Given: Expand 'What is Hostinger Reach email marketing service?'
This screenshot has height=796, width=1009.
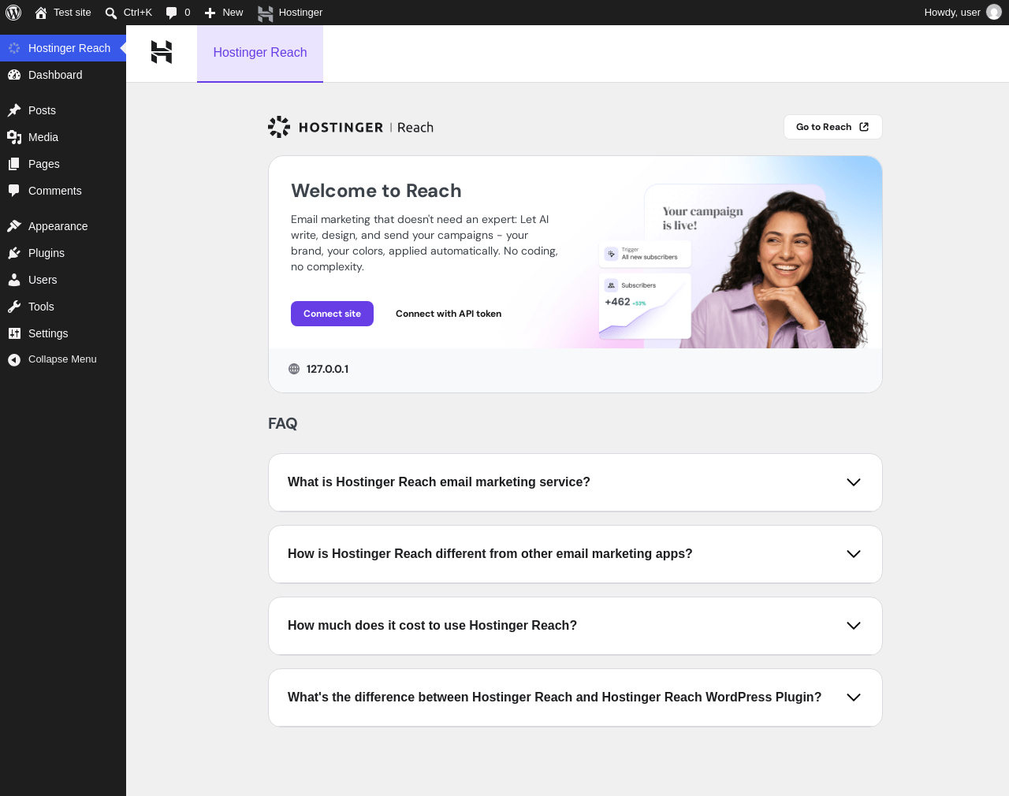Looking at the screenshot, I should [575, 482].
